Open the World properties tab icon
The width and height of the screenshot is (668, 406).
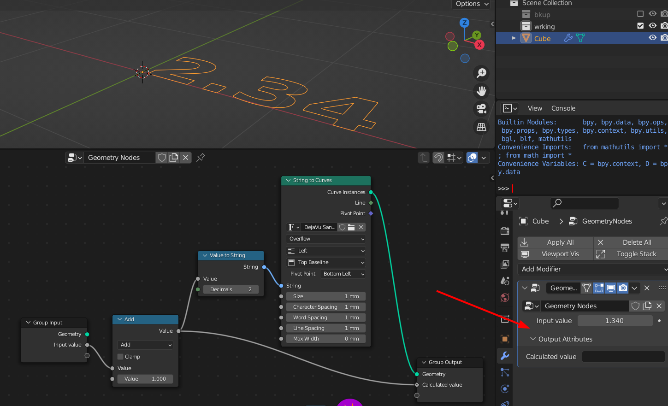tap(505, 297)
